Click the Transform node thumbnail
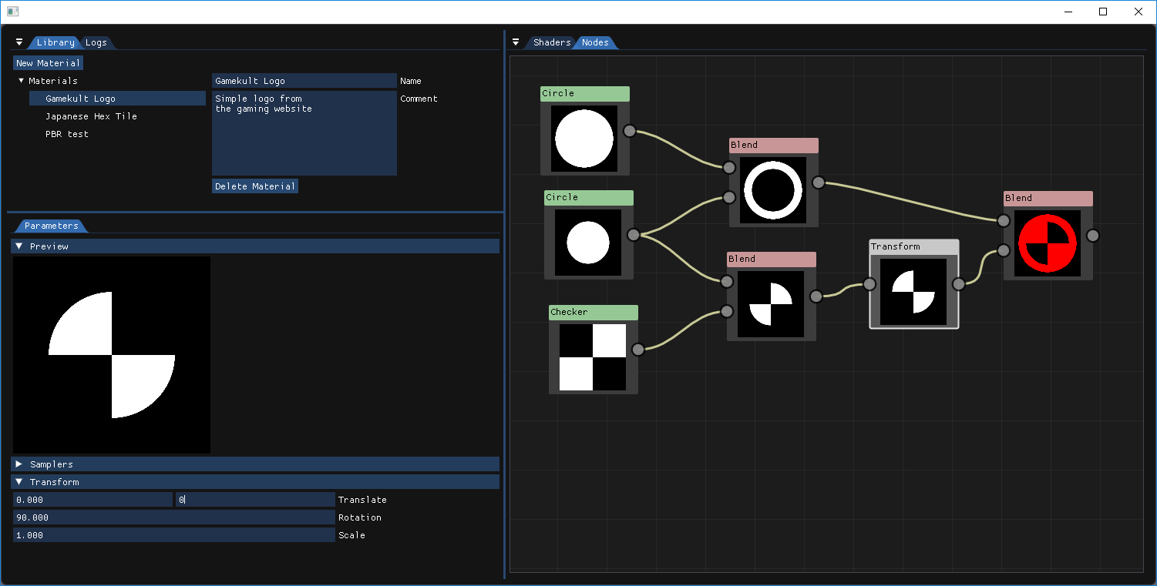Viewport: 1157px width, 586px height. (913, 292)
